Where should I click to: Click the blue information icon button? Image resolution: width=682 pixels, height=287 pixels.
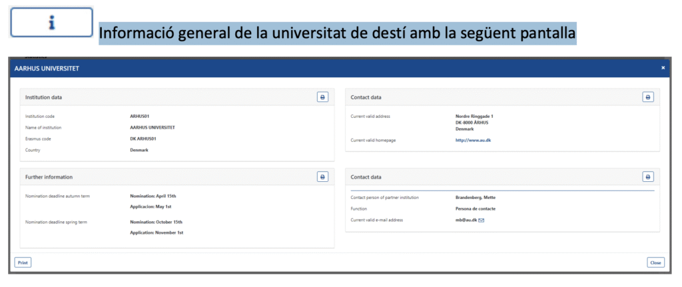[51, 22]
